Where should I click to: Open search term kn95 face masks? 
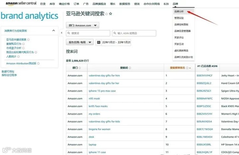click(x=98, y=106)
